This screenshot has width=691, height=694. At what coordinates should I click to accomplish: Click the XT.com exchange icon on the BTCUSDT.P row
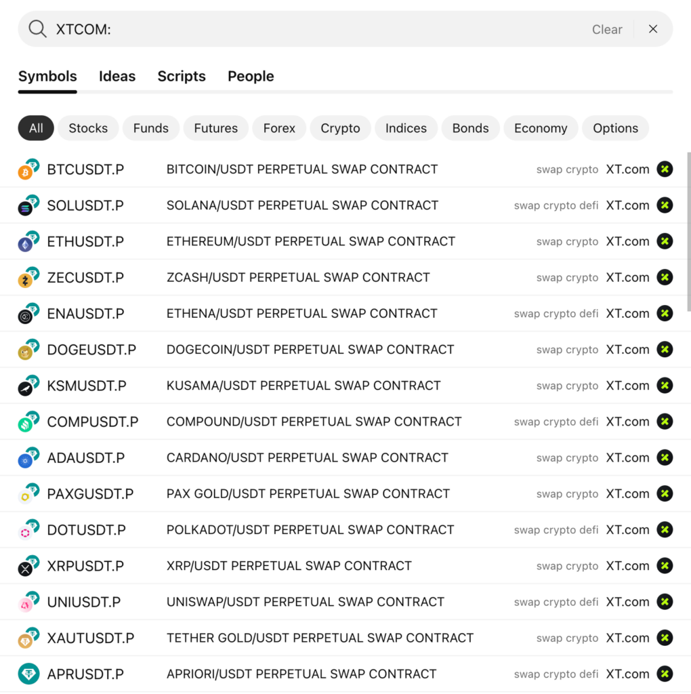665,169
